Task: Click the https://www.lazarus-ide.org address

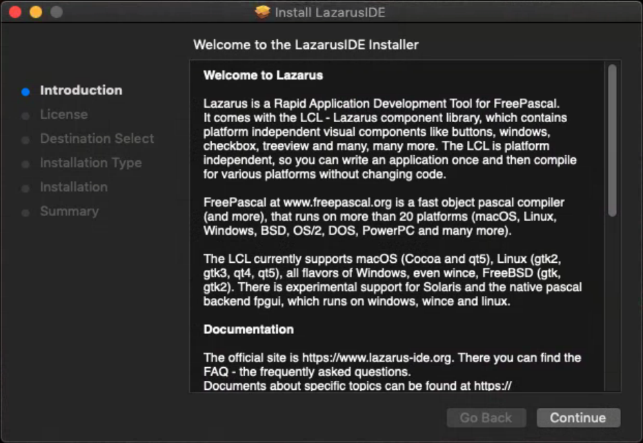Action: click(377, 357)
